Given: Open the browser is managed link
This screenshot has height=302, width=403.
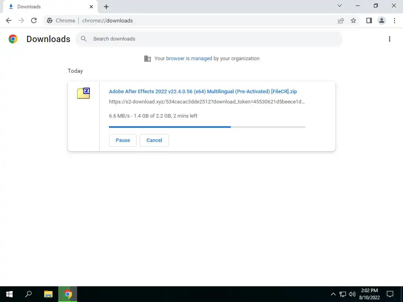Looking at the screenshot, I should click(x=189, y=59).
